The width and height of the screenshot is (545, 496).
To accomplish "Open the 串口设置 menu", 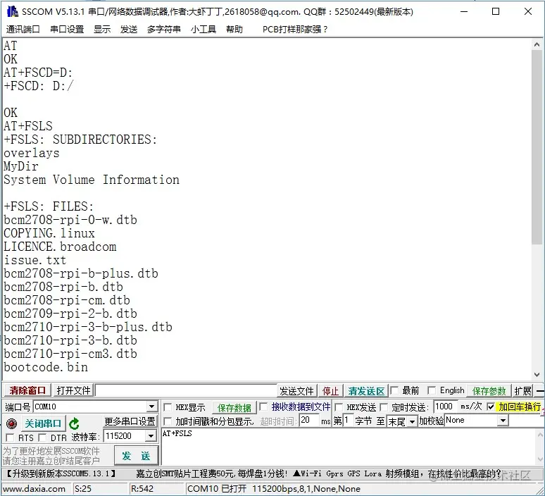I will tap(67, 29).
